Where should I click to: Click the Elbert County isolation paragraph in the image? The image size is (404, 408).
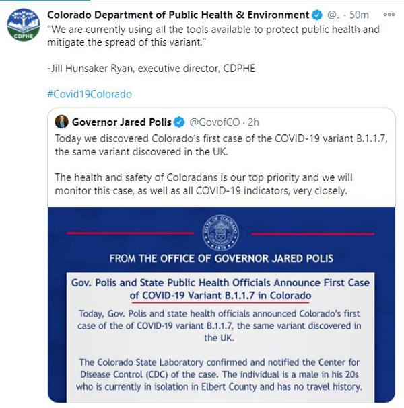[x=220, y=374]
